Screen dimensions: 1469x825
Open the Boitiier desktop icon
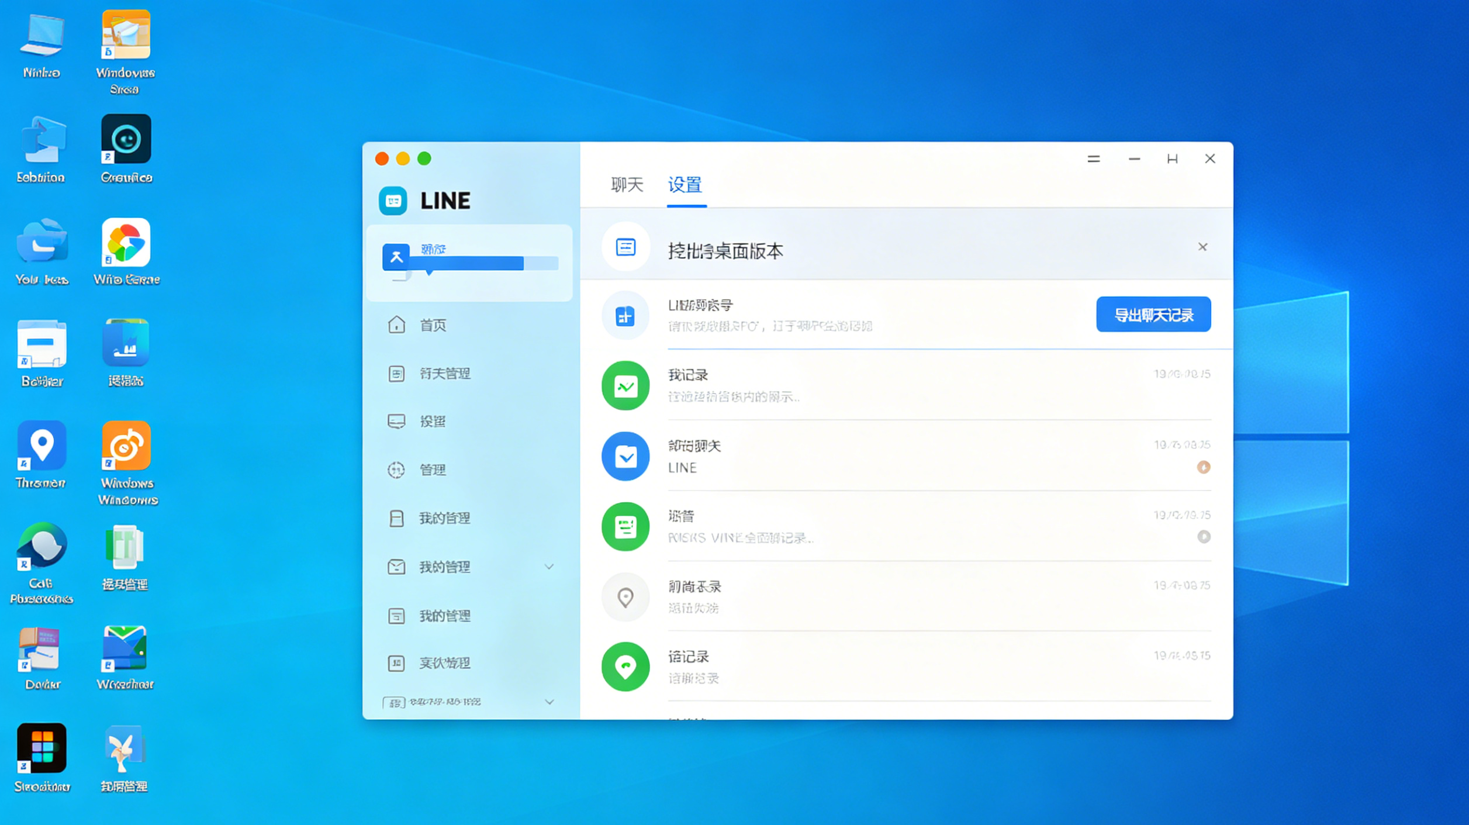(42, 344)
